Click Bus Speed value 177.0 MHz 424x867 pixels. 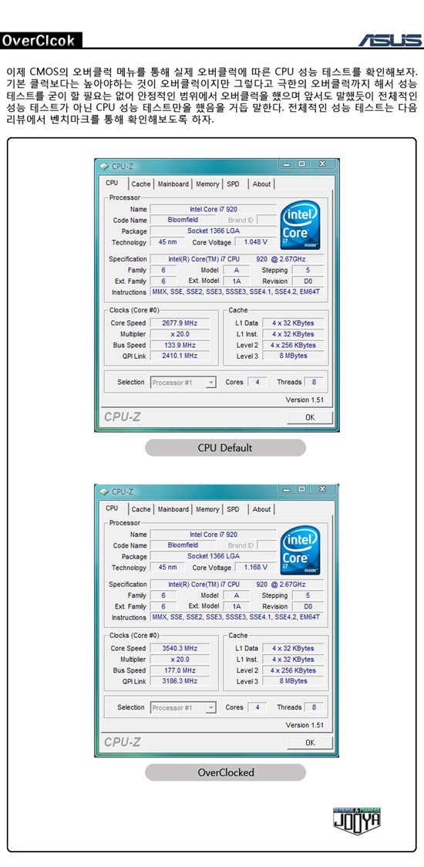(x=180, y=670)
